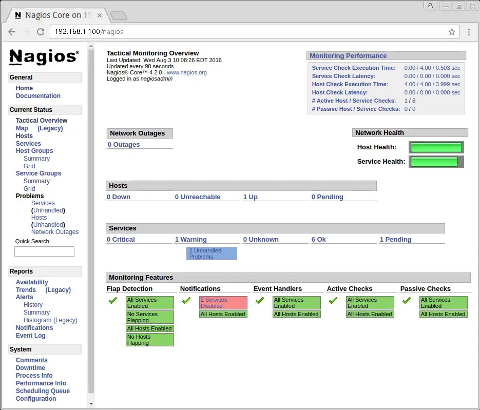Open Event Log under System

[30, 335]
